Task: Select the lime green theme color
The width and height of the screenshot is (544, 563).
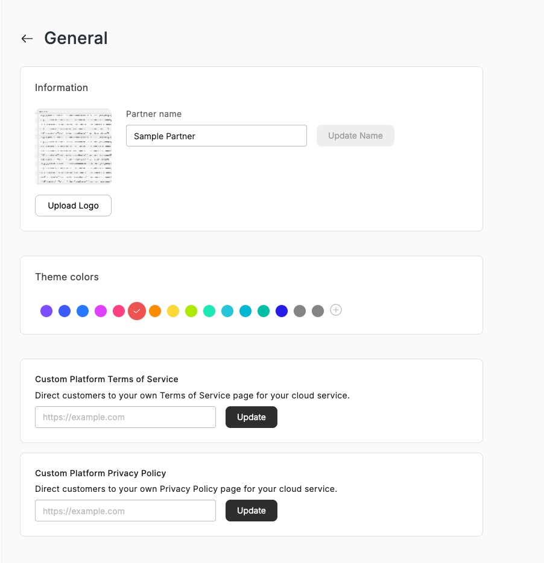Action: (x=191, y=311)
